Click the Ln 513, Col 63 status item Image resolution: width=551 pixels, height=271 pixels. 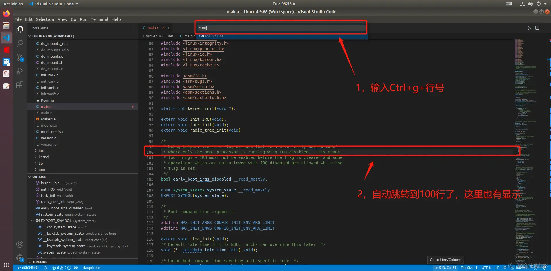[x=445, y=268]
